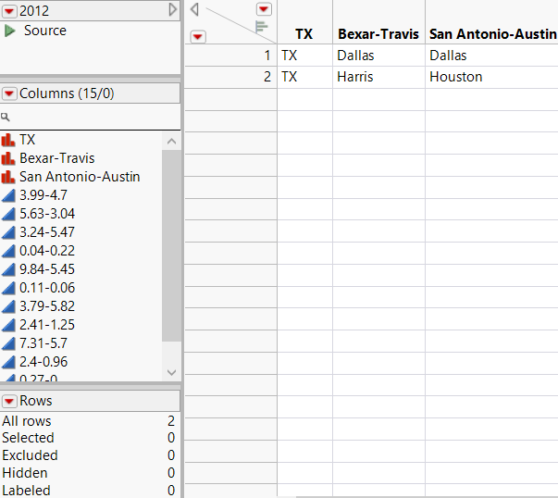
Task: Select column 2.41-1.25 in list
Action: (x=47, y=325)
